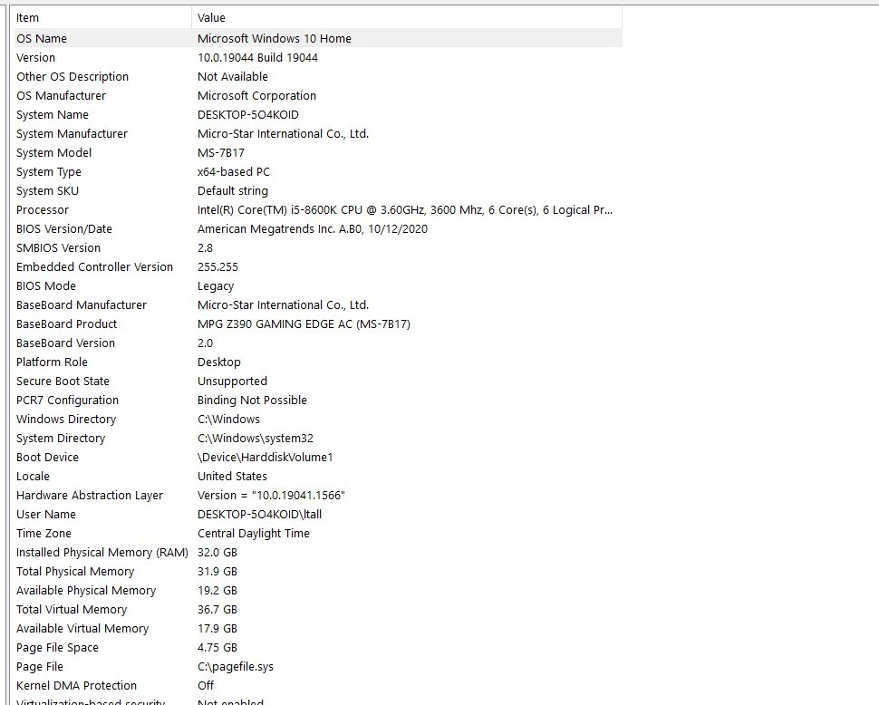Select the BIOS Mode row
The width and height of the screenshot is (879, 705).
point(318,286)
